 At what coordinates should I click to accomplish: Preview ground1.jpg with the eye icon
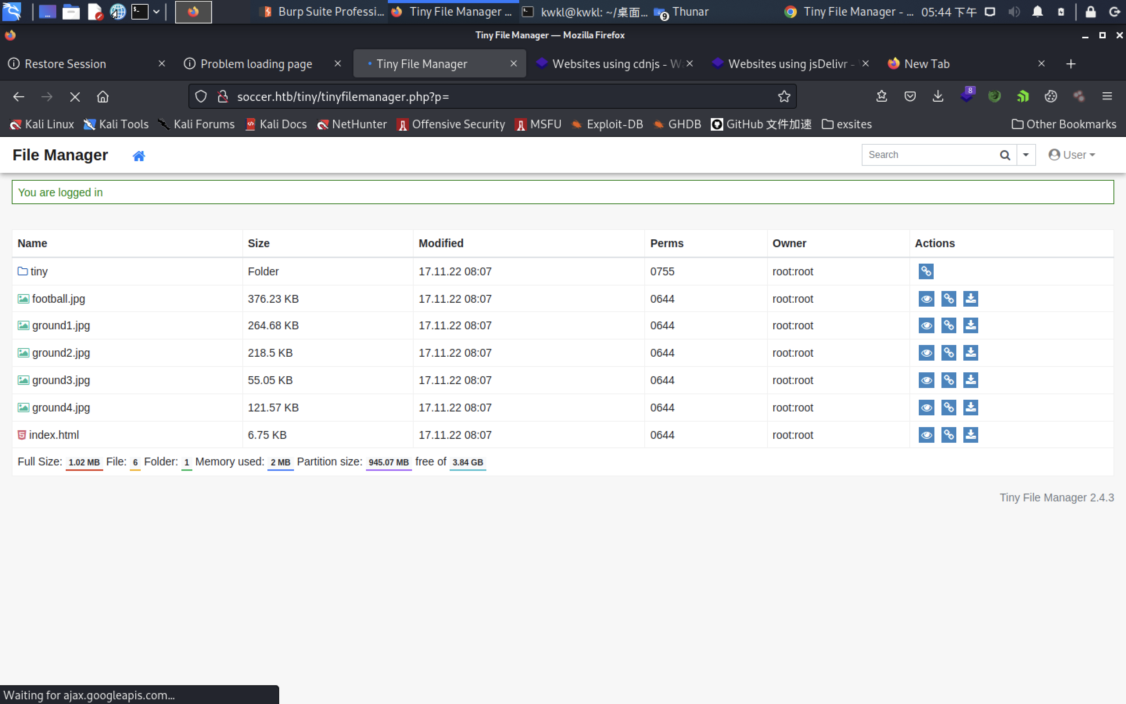coord(926,325)
